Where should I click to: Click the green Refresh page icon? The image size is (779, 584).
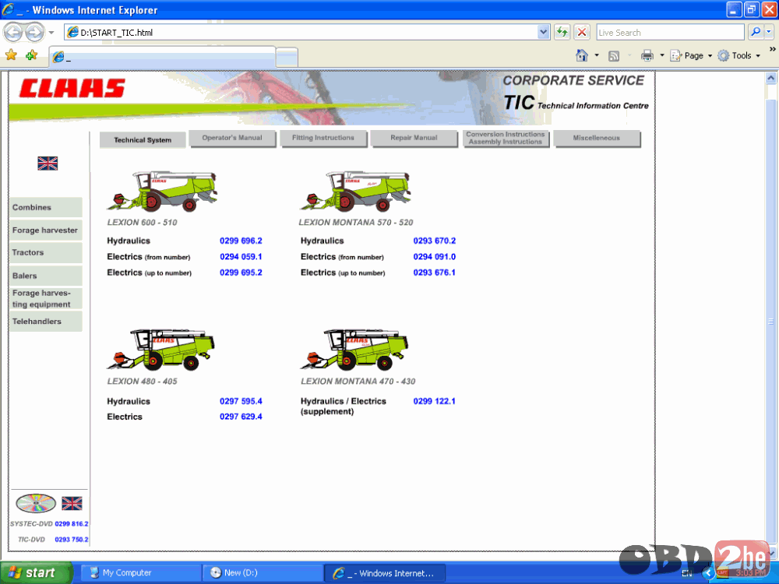pos(562,32)
